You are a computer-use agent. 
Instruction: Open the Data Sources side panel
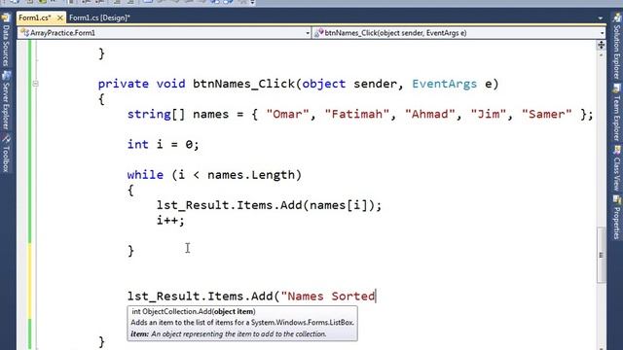pos(6,40)
